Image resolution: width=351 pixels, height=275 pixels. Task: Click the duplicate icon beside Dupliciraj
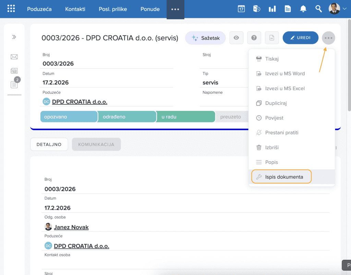(259, 103)
